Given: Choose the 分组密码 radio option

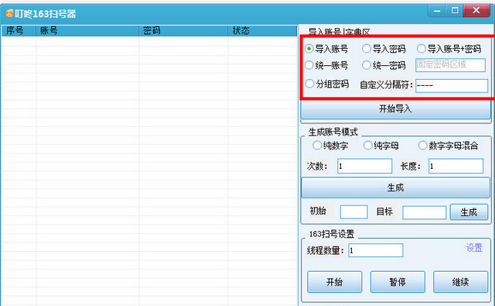Looking at the screenshot, I should [x=309, y=84].
